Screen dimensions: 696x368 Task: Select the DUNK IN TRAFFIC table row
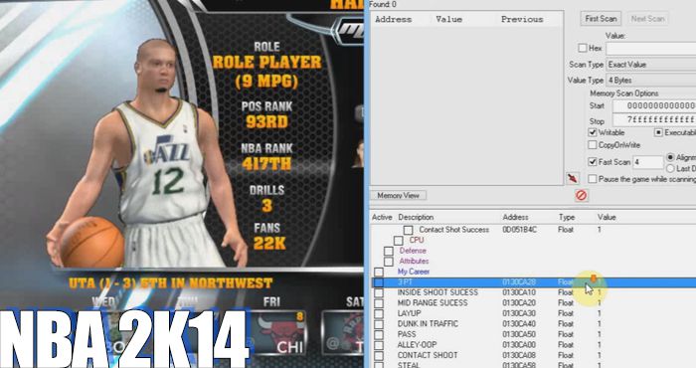tap(533, 323)
